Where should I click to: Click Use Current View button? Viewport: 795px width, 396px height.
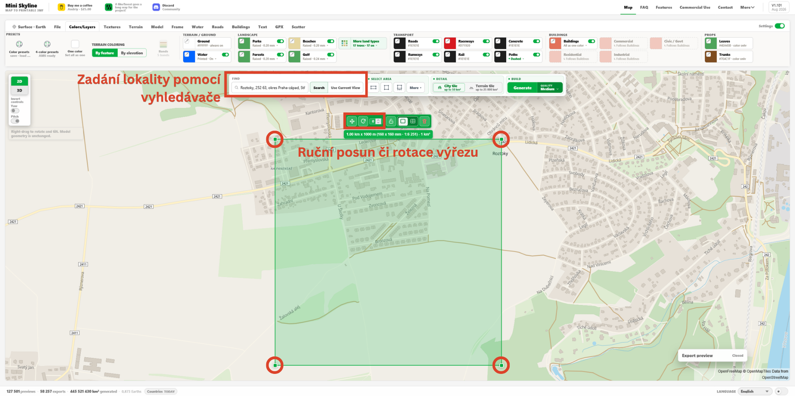(345, 88)
